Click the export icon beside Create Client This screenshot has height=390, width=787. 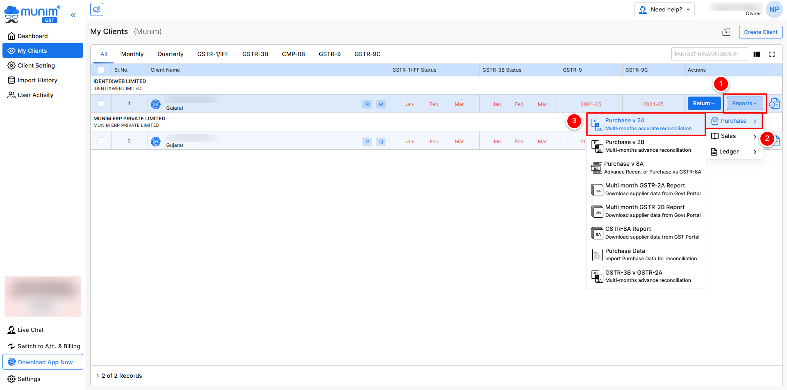[x=726, y=32]
